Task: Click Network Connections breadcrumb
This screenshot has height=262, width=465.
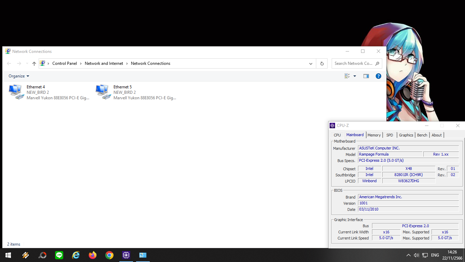Action: pyautogui.click(x=150, y=63)
